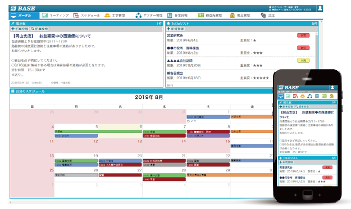Tap the BASE logo on the phone
Screen dimensions: 351x209
[289, 88]
